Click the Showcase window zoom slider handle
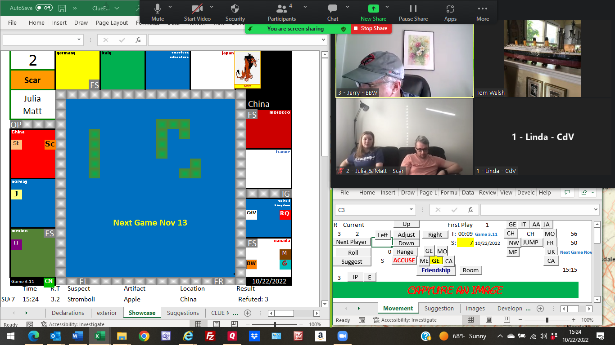Screen dimensions: 615x345 pos(275,324)
